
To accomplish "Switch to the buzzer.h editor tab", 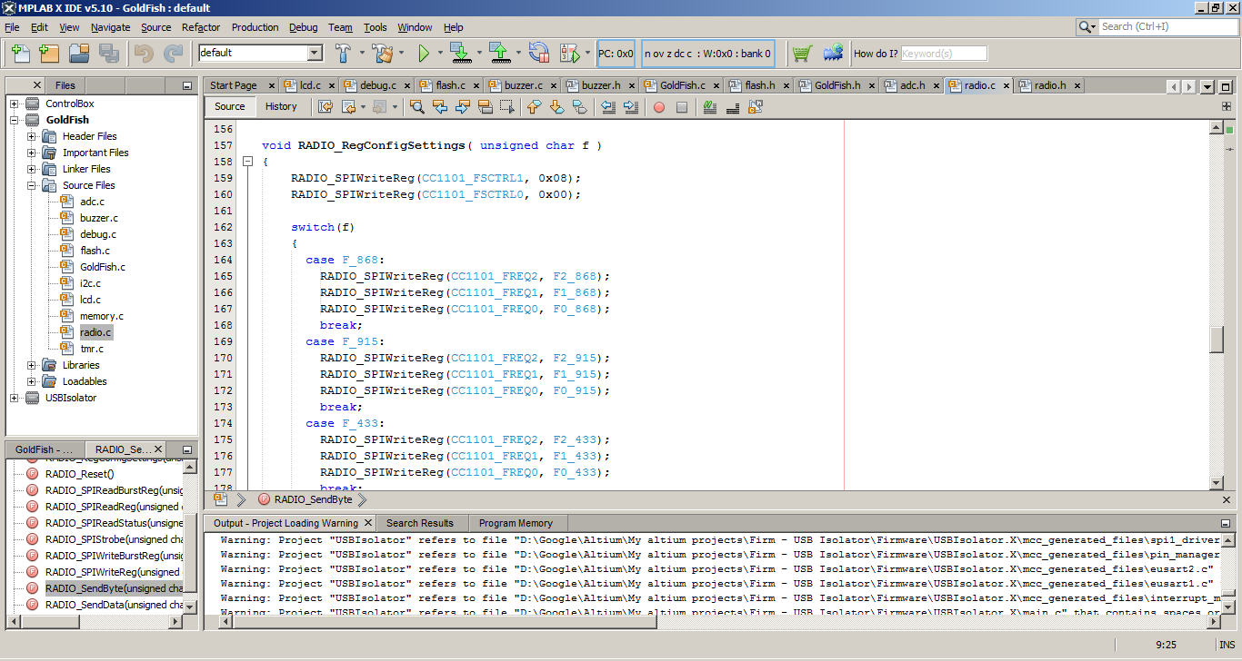I will click(600, 85).
